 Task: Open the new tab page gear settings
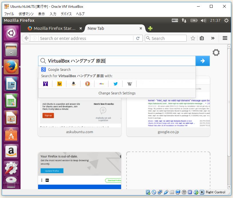point(216,53)
